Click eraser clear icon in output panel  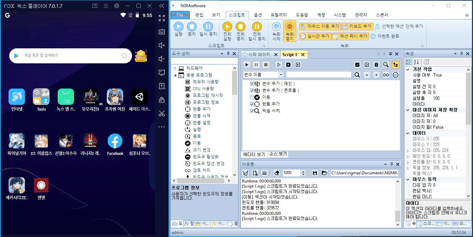tap(277, 173)
